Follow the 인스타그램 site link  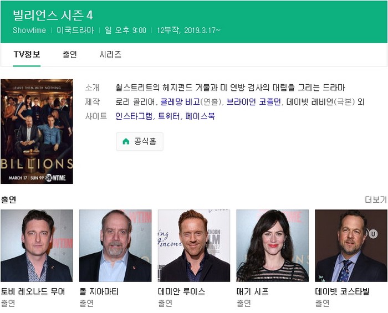pyautogui.click(x=134, y=116)
